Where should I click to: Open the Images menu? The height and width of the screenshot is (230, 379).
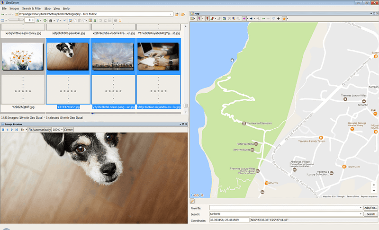click(14, 9)
